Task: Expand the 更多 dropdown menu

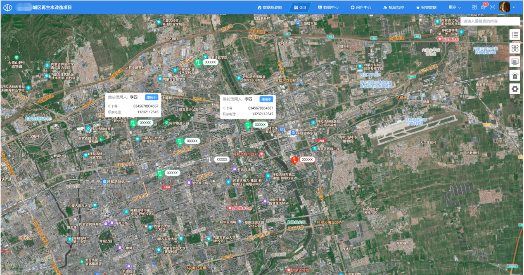Action: coord(455,7)
